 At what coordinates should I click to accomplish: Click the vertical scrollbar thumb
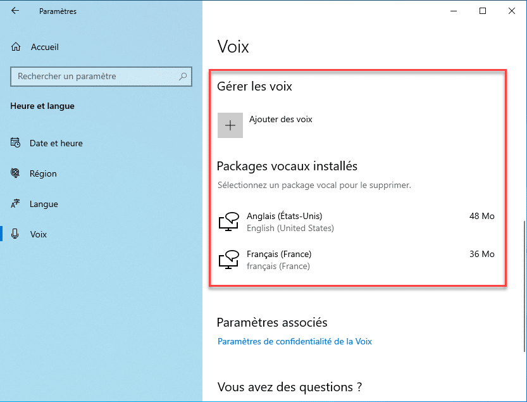524,285
